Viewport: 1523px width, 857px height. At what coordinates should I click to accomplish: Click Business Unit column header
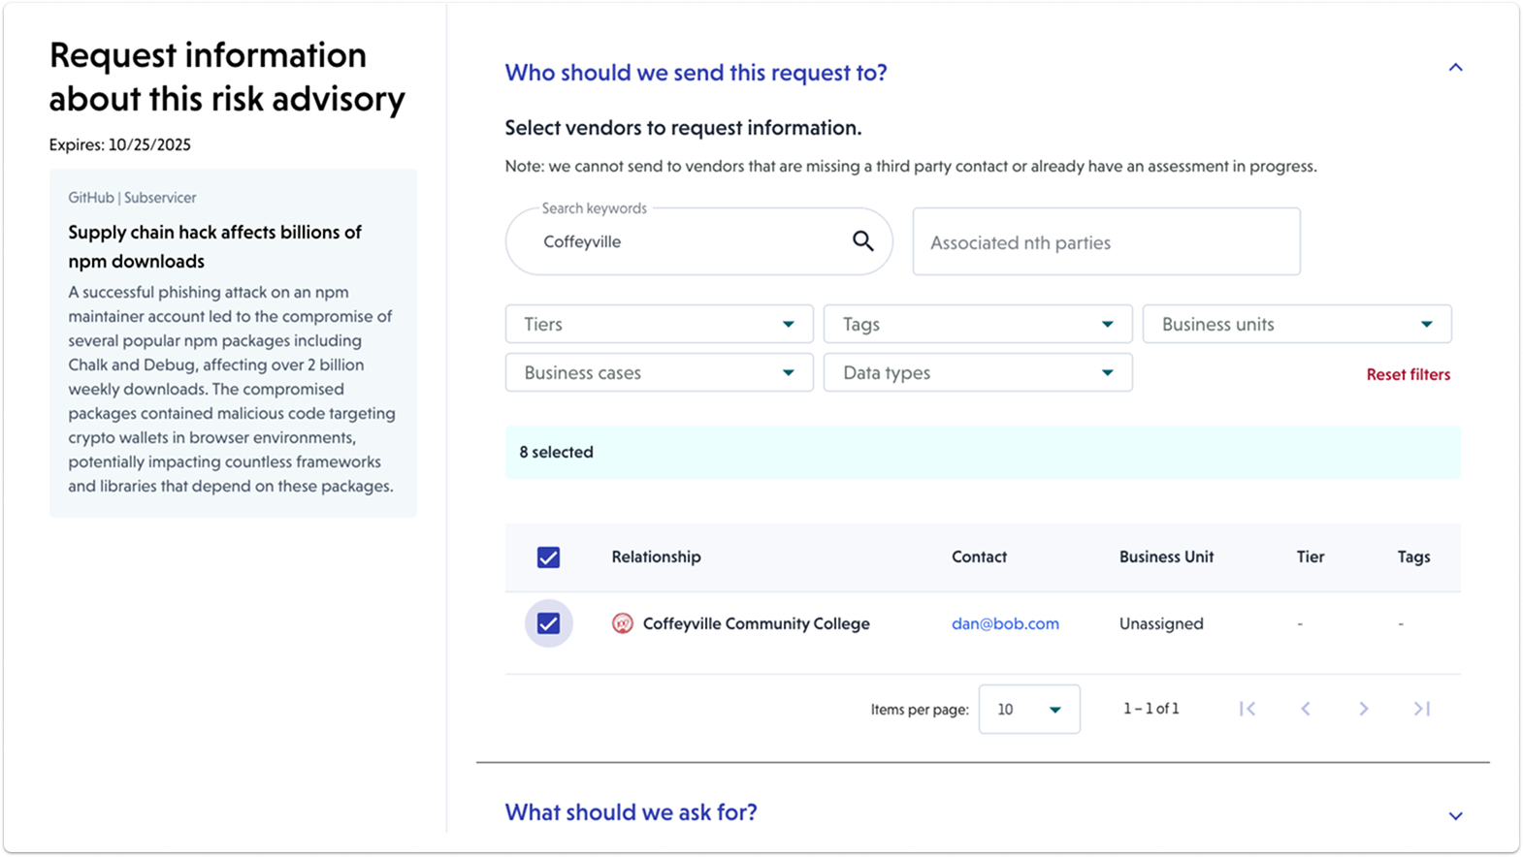(1166, 556)
